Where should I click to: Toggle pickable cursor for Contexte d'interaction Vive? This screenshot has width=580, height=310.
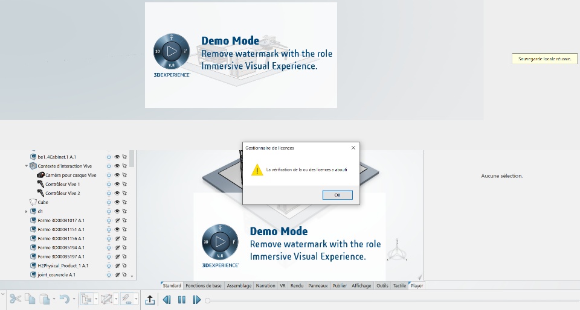tap(124, 166)
